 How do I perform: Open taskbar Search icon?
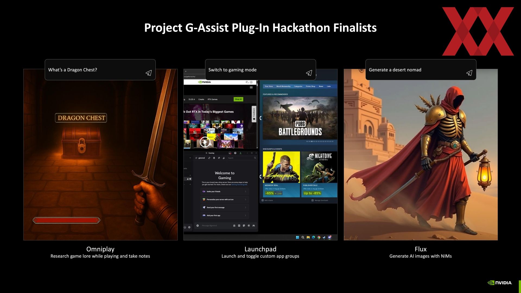click(303, 237)
